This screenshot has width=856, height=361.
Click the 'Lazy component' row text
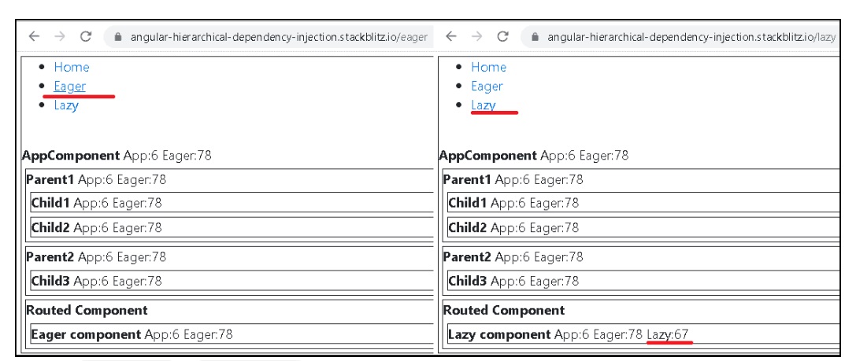tap(500, 334)
